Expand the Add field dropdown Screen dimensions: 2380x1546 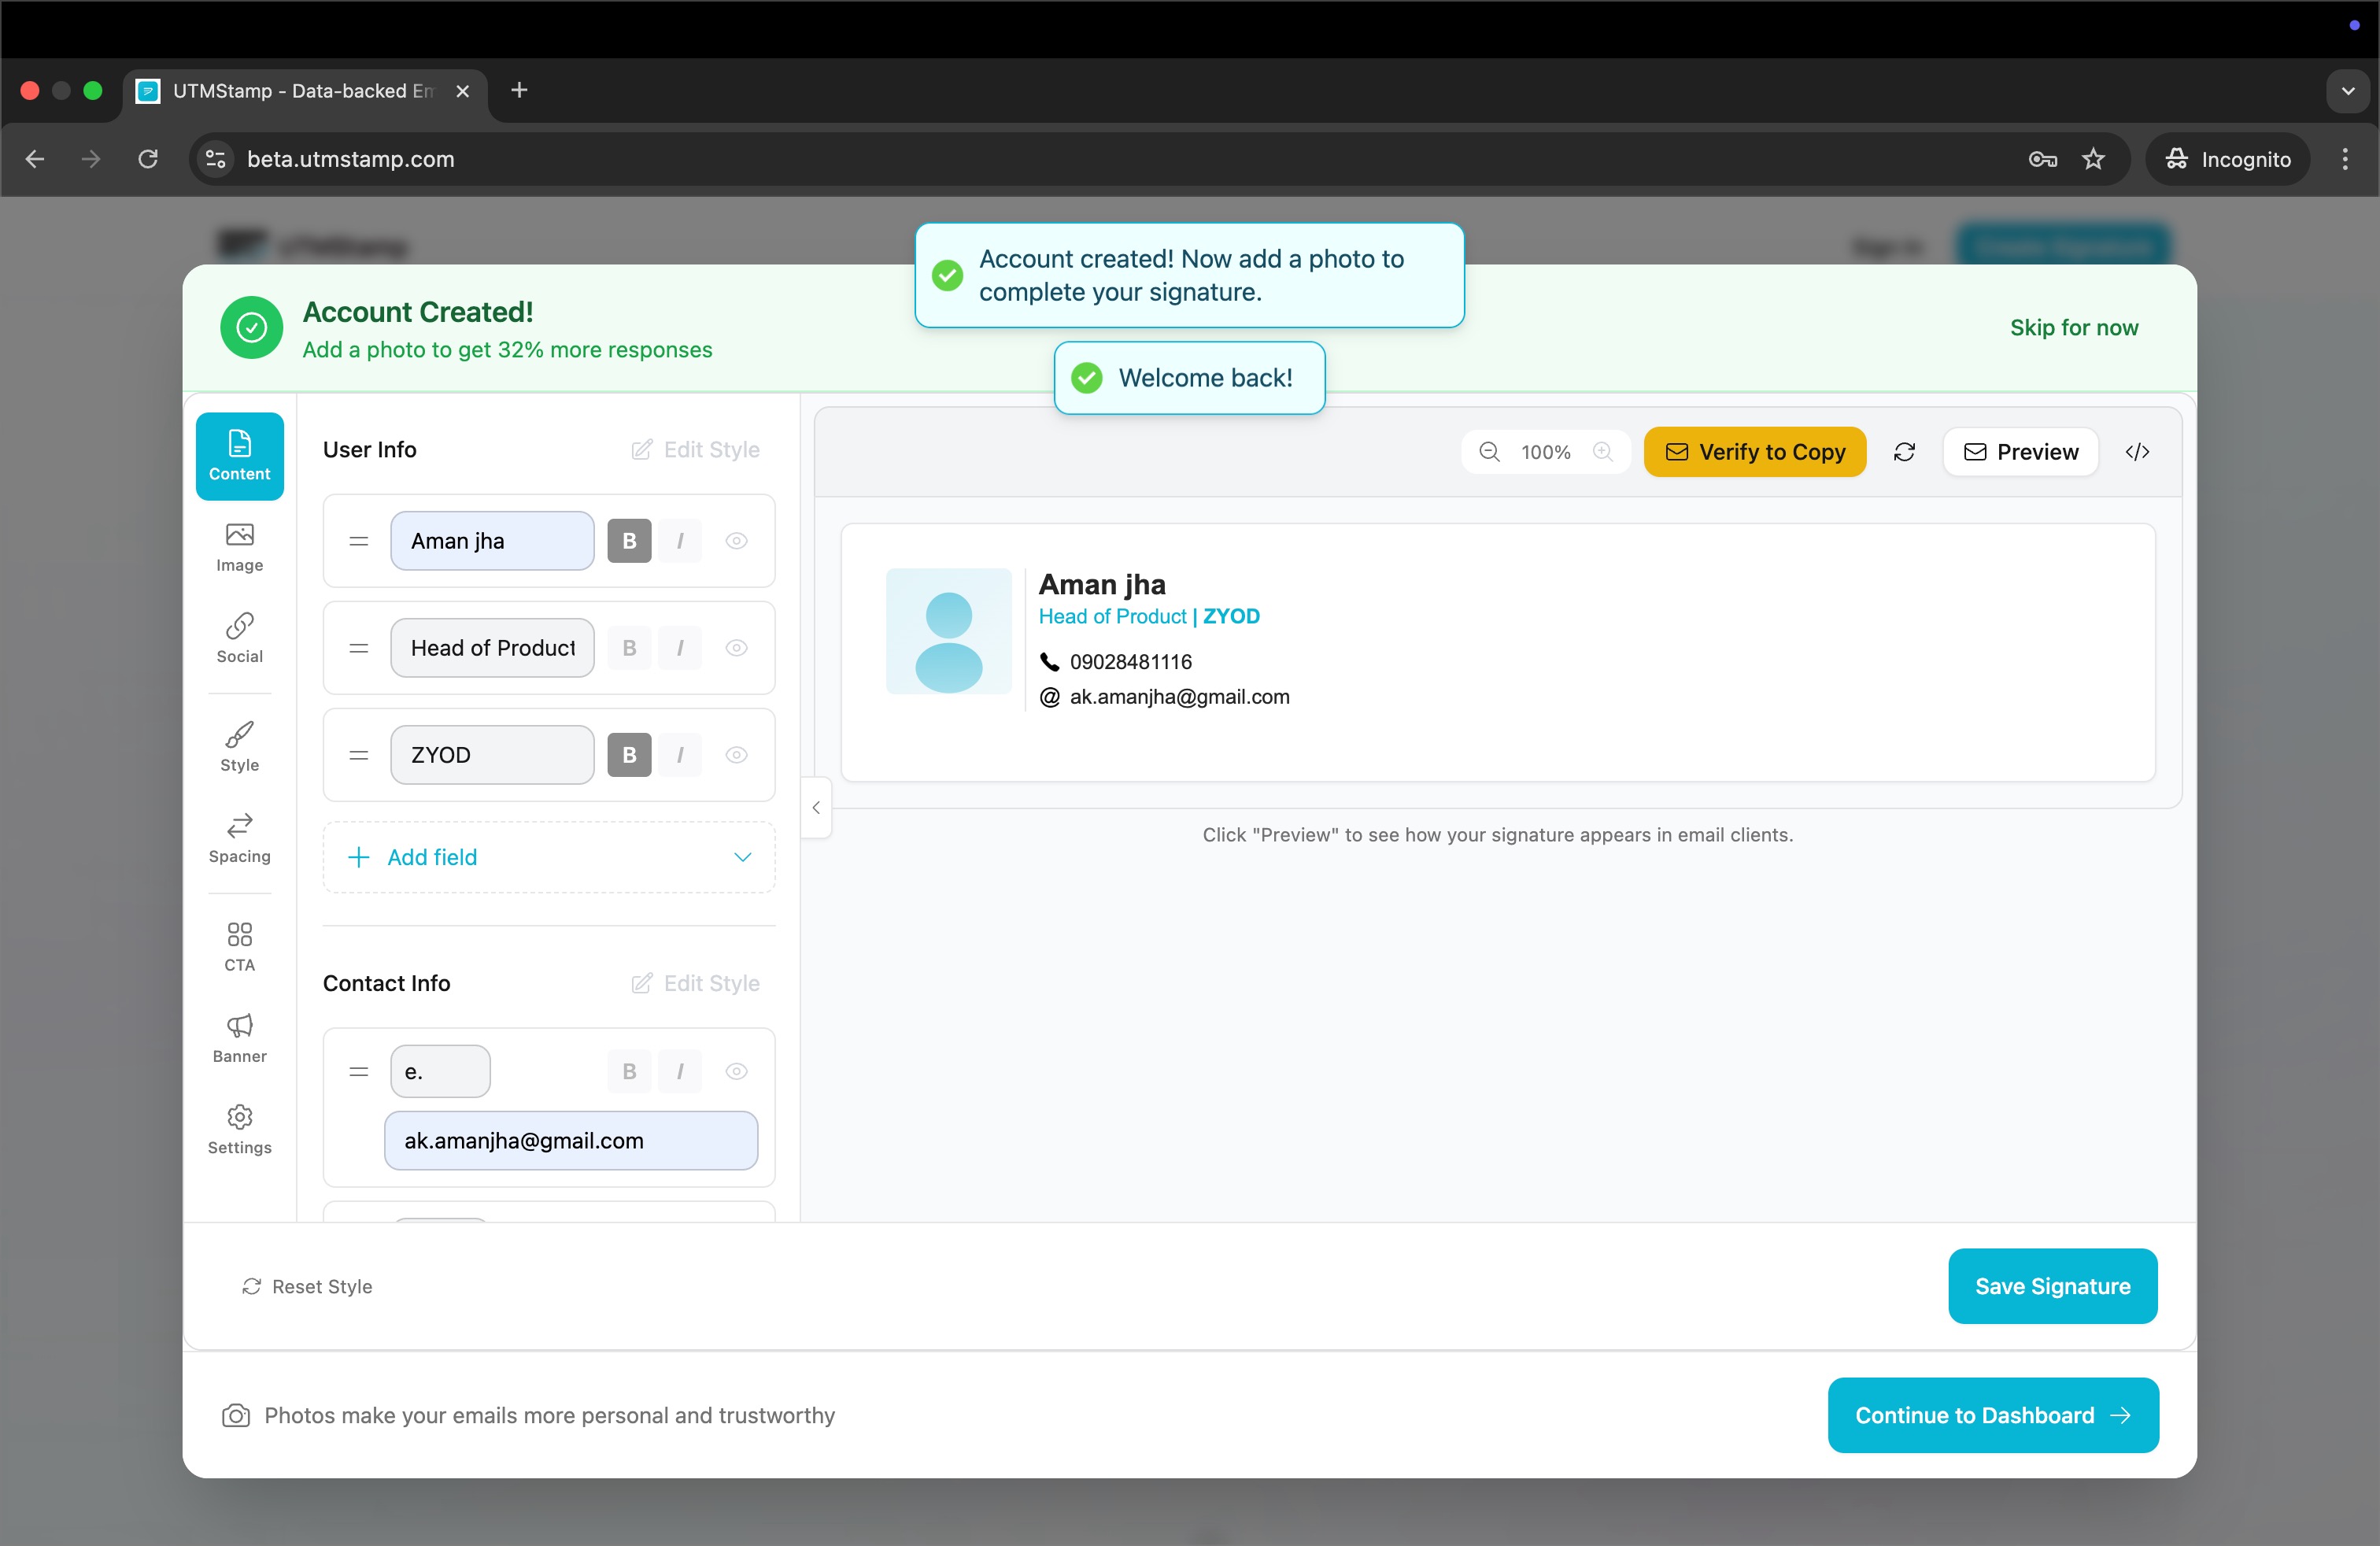(x=742, y=857)
